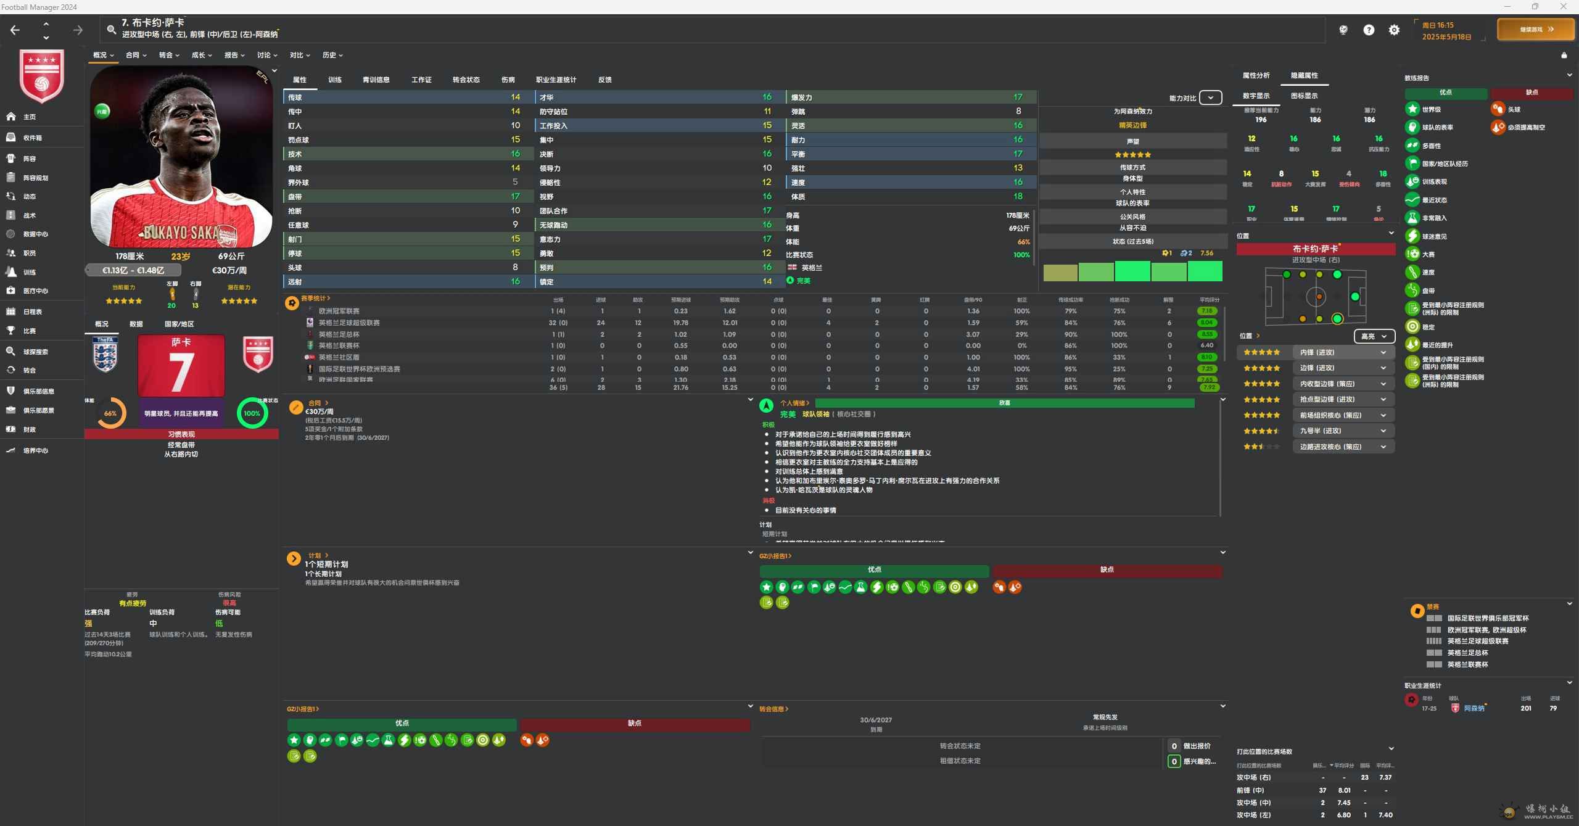Screen dimensions: 1579x826
Task: Open the 转会信息 link
Action: click(x=773, y=709)
